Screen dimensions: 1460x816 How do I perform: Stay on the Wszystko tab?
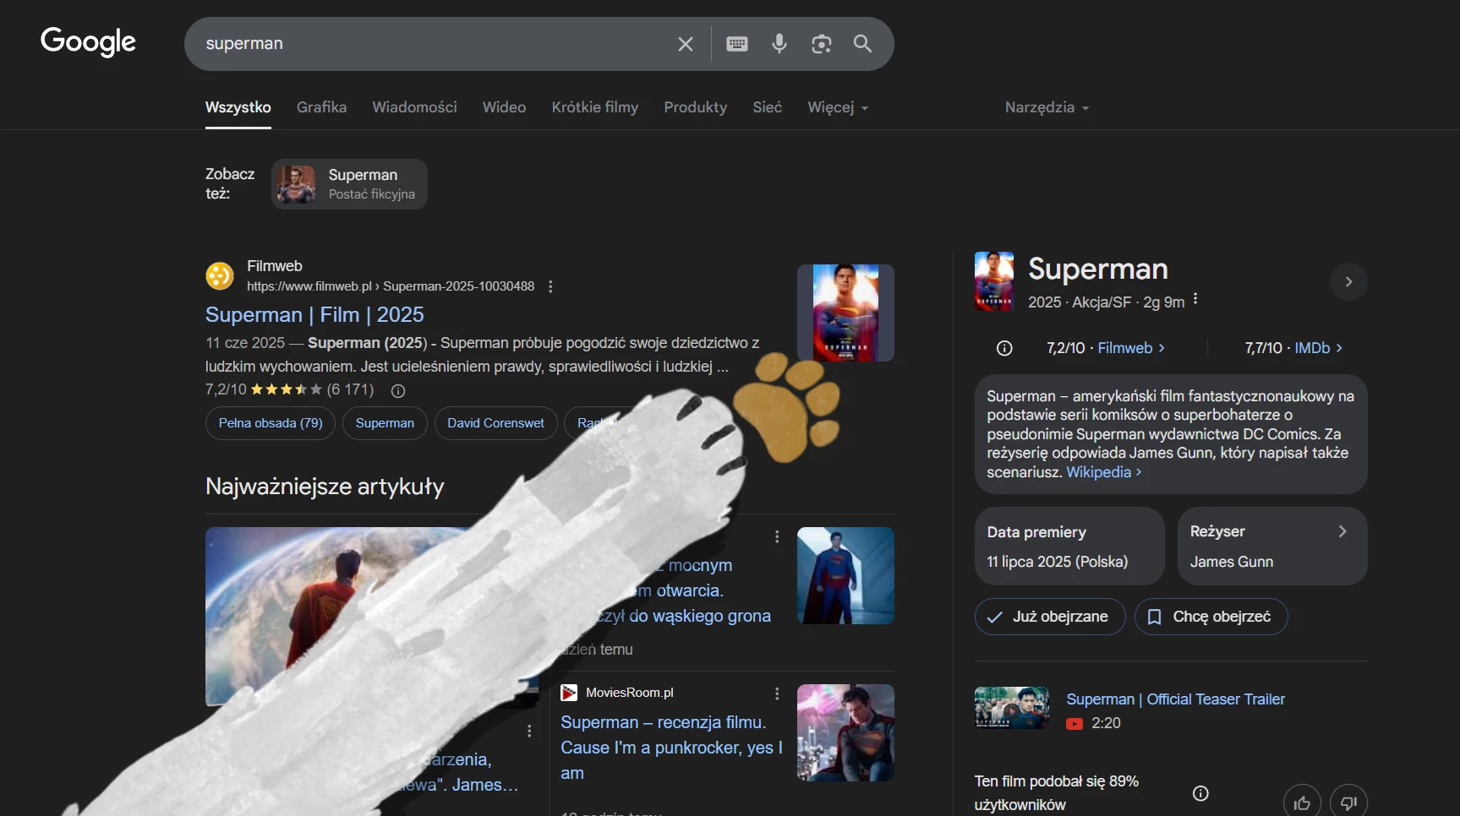(238, 107)
